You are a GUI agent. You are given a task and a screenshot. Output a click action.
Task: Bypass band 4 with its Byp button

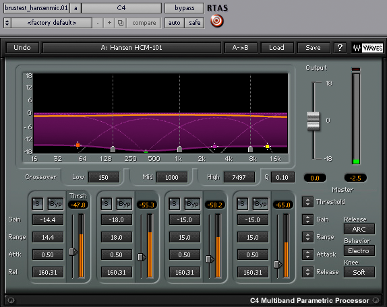260,204
